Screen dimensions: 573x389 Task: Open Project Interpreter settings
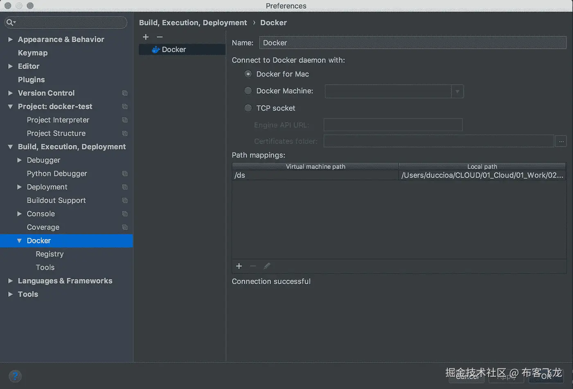[x=58, y=120]
